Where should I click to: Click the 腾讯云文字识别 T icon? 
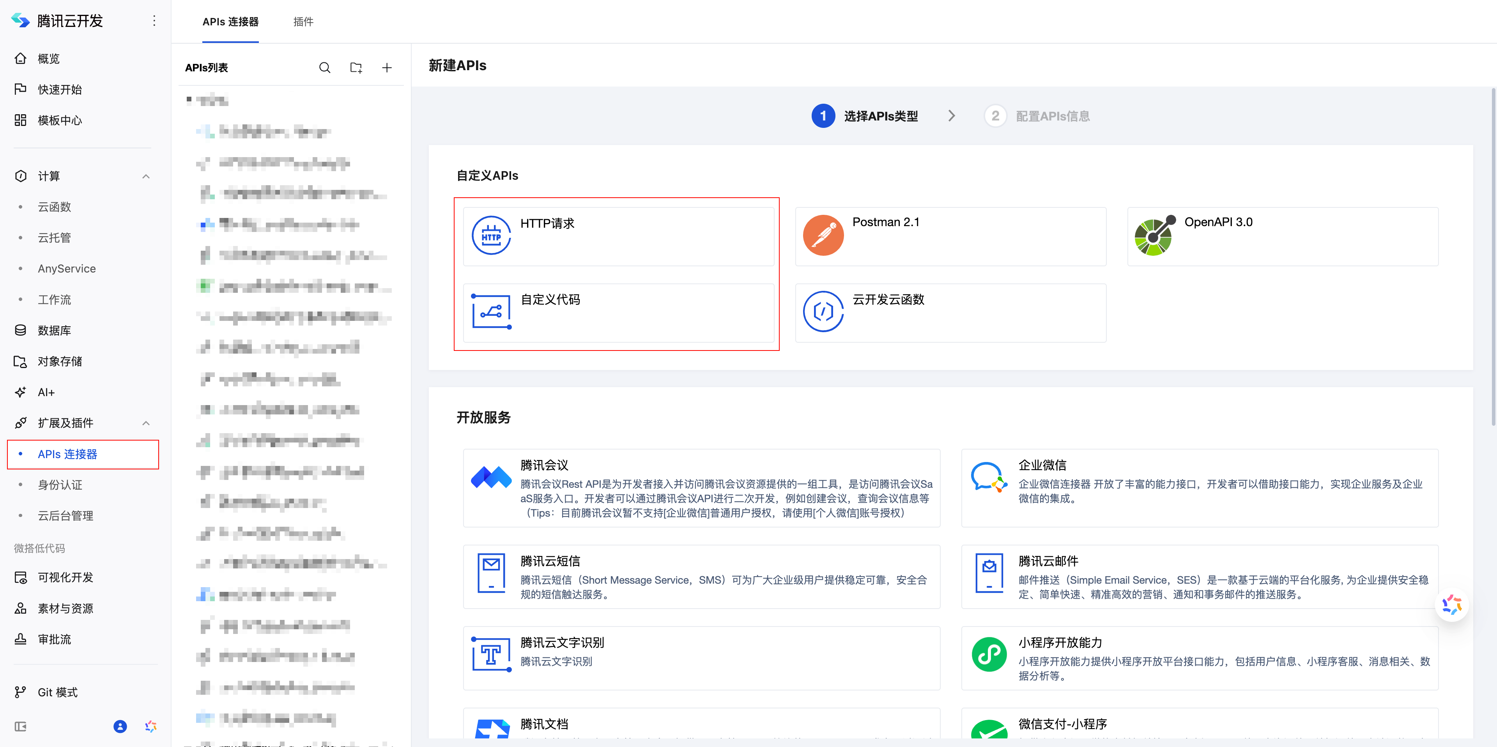(491, 654)
